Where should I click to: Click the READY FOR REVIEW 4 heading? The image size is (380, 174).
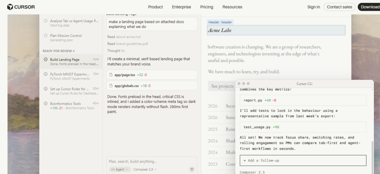59,51
